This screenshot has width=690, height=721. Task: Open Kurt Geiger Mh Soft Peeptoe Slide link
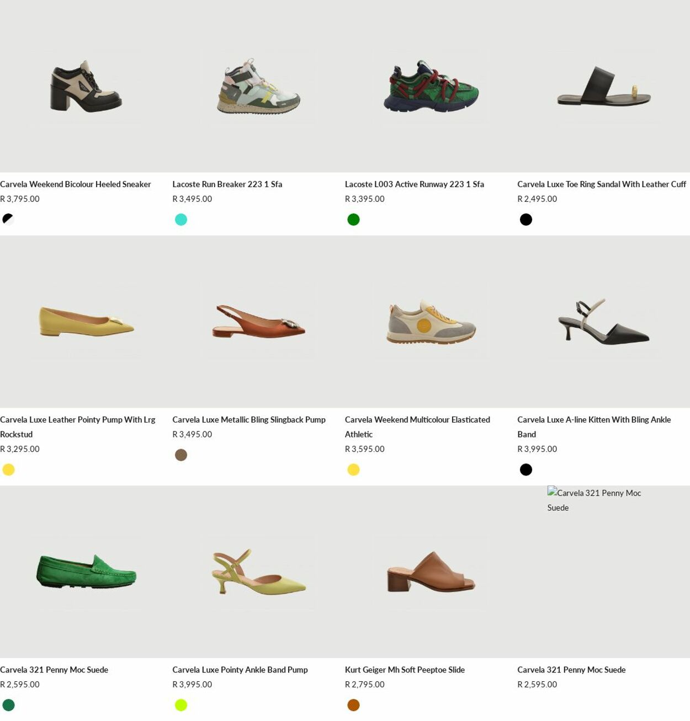tap(405, 670)
